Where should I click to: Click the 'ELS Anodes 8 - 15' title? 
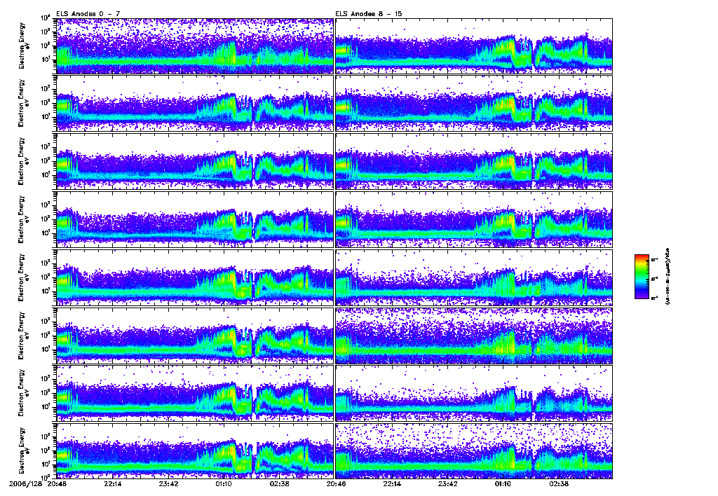369,14
